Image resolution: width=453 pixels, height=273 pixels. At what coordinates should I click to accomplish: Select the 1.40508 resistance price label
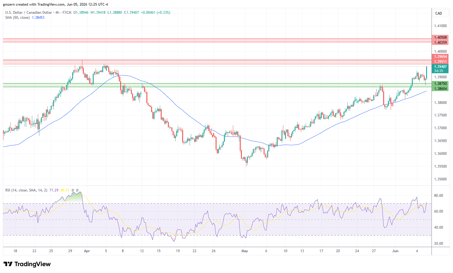point(440,38)
